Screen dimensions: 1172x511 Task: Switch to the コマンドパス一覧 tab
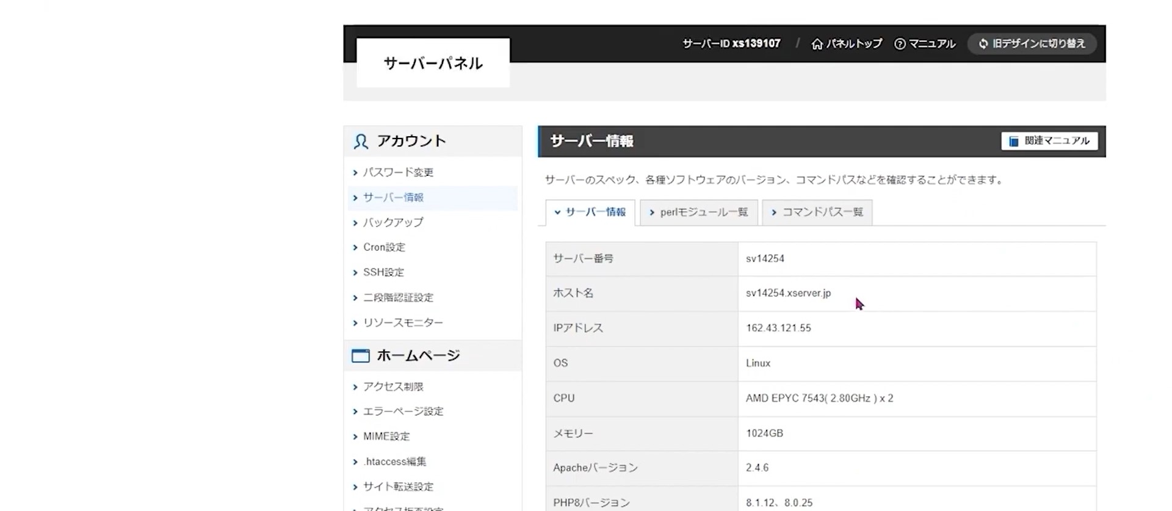(x=817, y=212)
